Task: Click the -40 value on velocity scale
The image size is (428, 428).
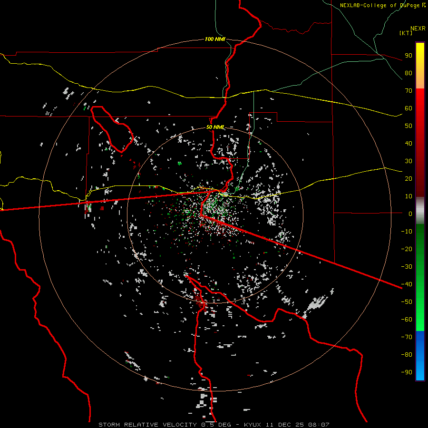Action: click(407, 284)
